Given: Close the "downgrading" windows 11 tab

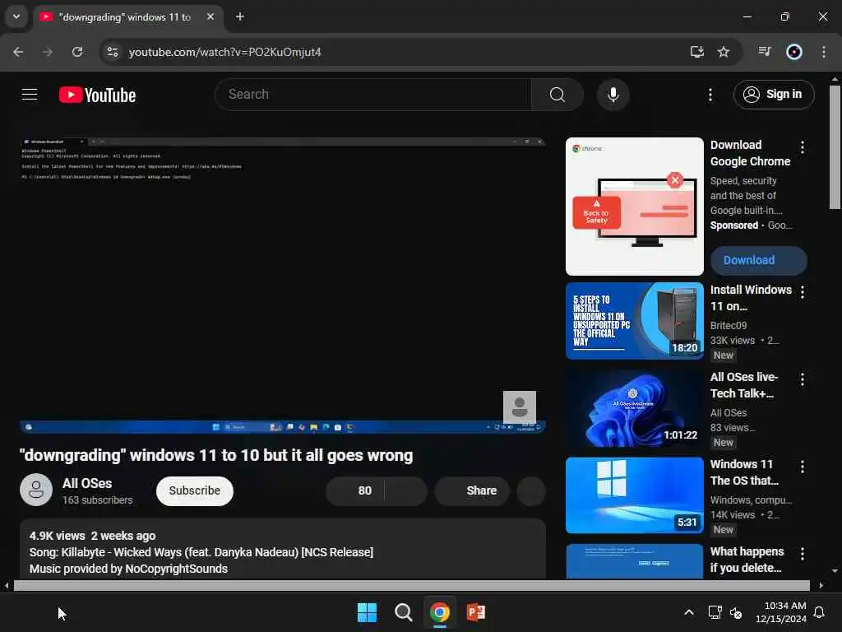Looking at the screenshot, I should (210, 16).
